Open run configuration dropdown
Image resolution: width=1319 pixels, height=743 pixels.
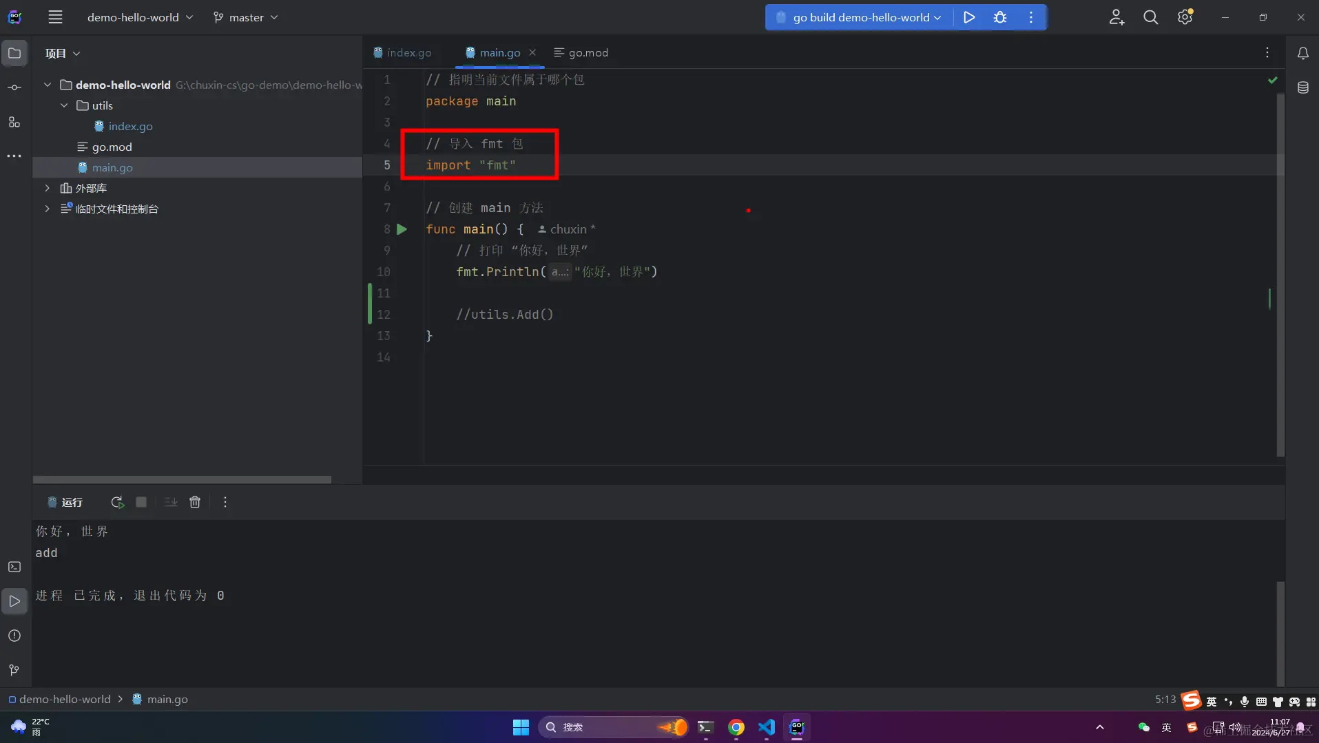click(x=860, y=17)
